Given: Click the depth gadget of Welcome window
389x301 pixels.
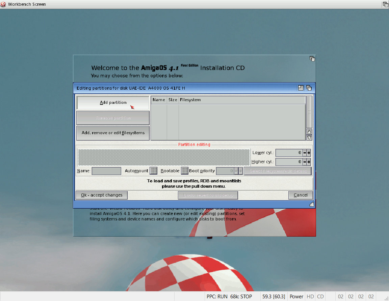Looking at the screenshot, I should 312,59.
